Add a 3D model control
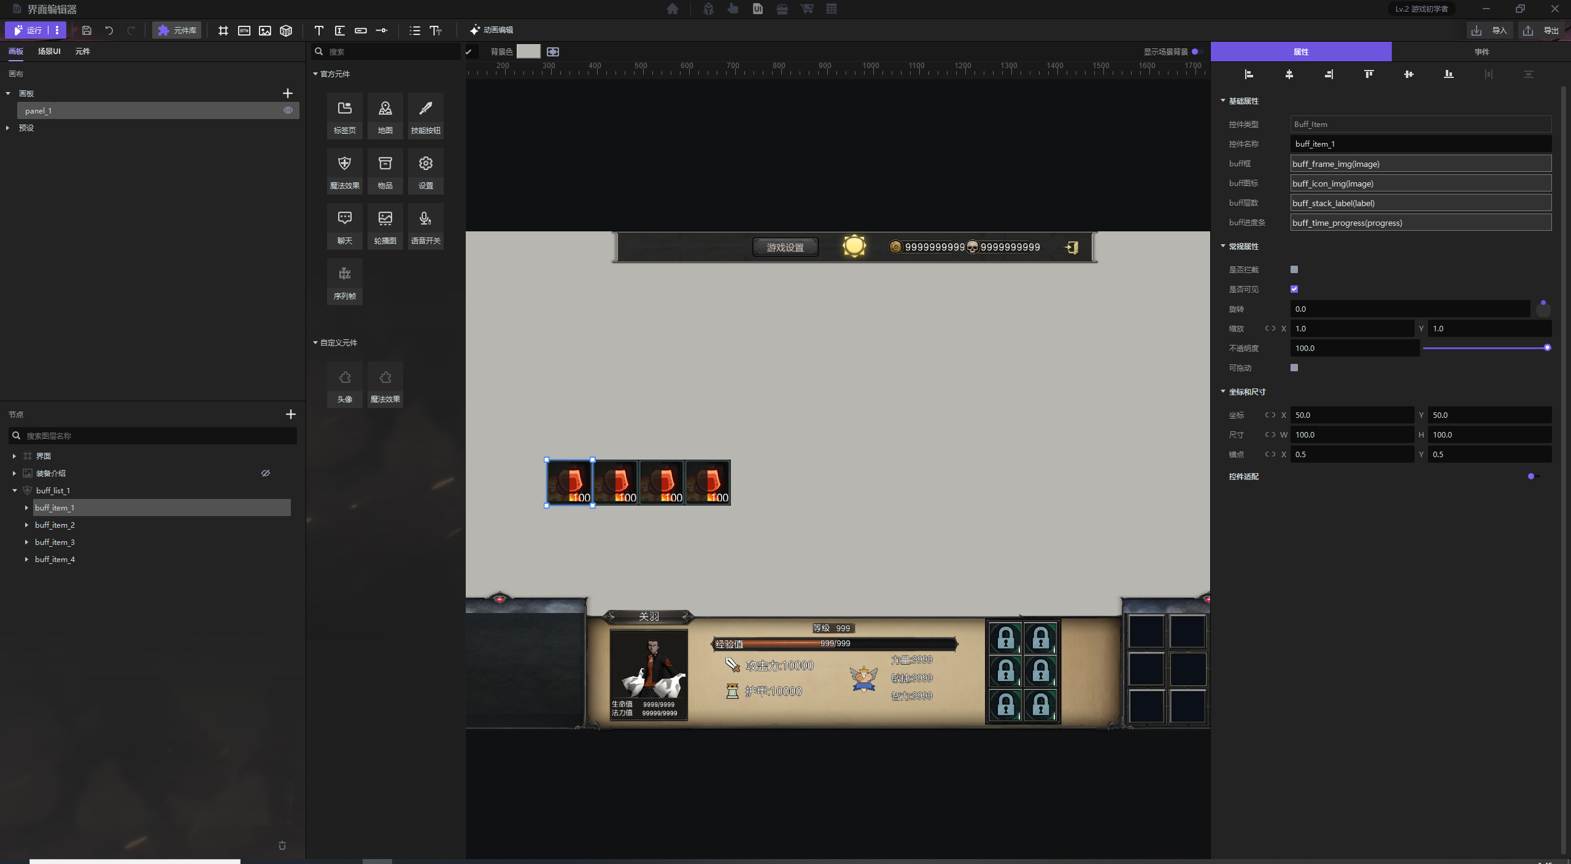This screenshot has height=864, width=1571. pyautogui.click(x=286, y=30)
